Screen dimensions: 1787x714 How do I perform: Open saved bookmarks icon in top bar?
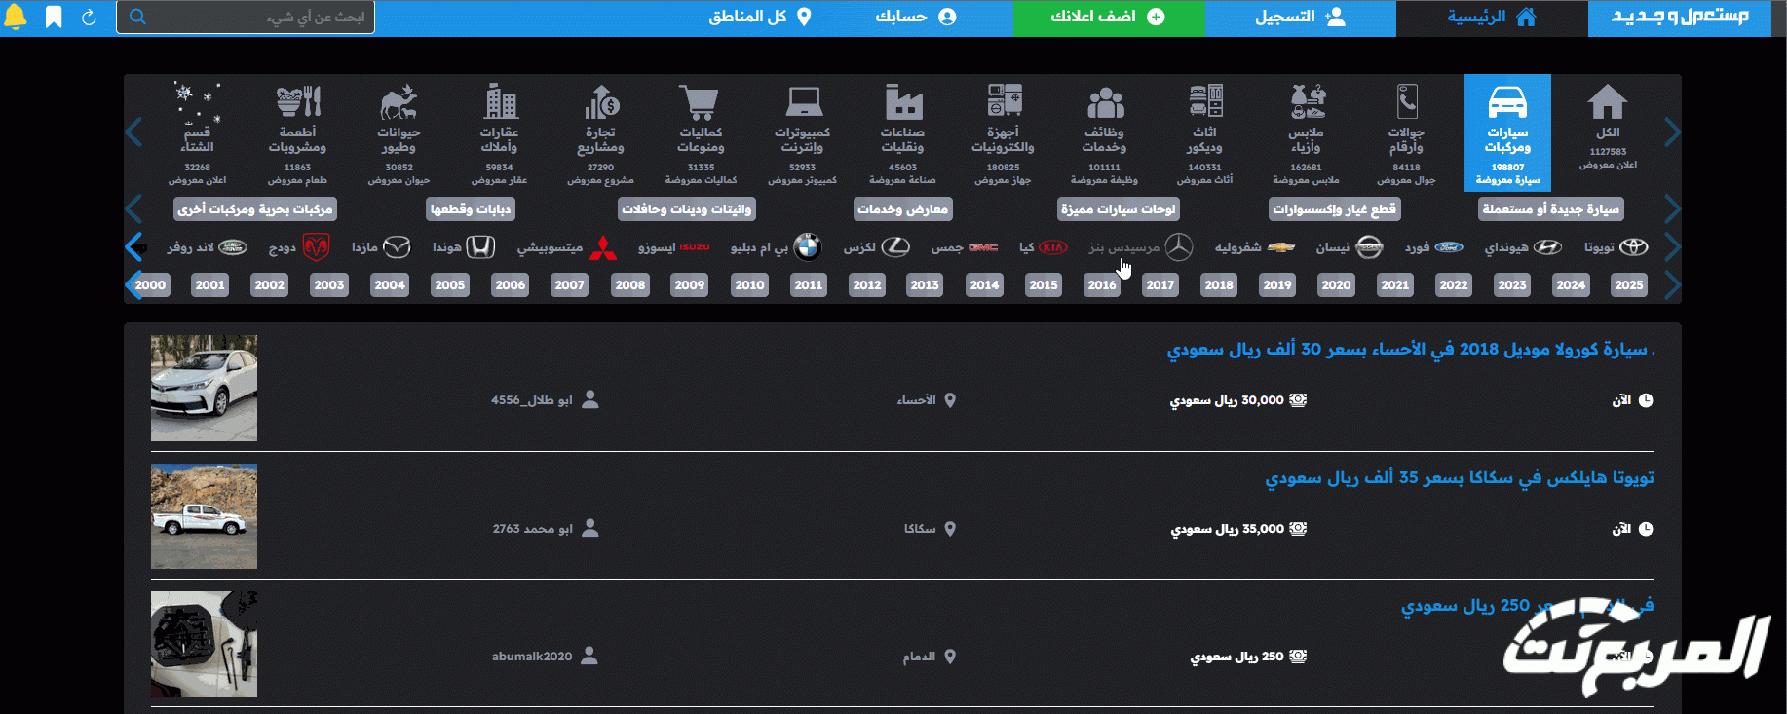click(54, 17)
